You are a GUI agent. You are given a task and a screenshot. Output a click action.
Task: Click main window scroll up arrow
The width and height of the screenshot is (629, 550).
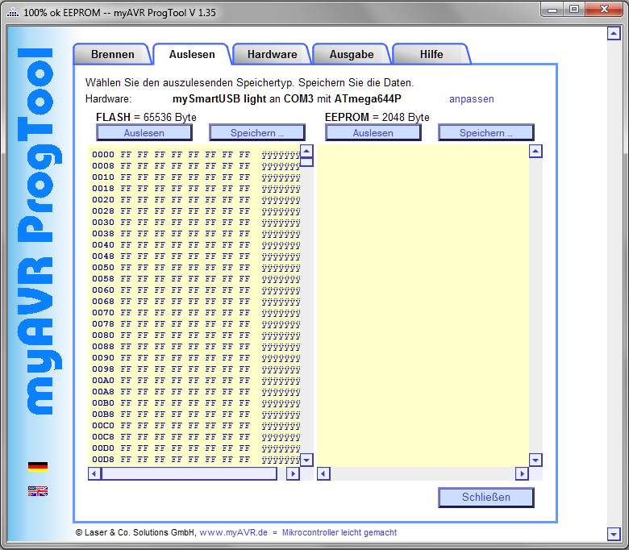coord(614,33)
